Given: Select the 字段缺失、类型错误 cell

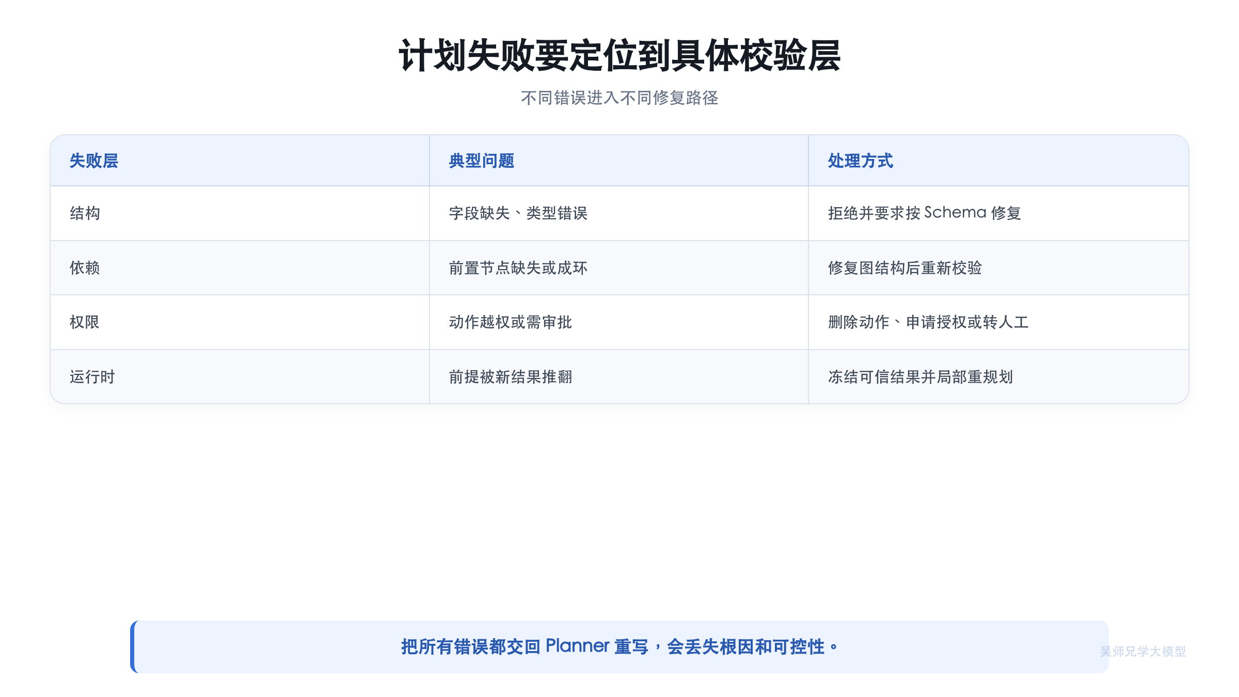Looking at the screenshot, I should coord(618,213).
